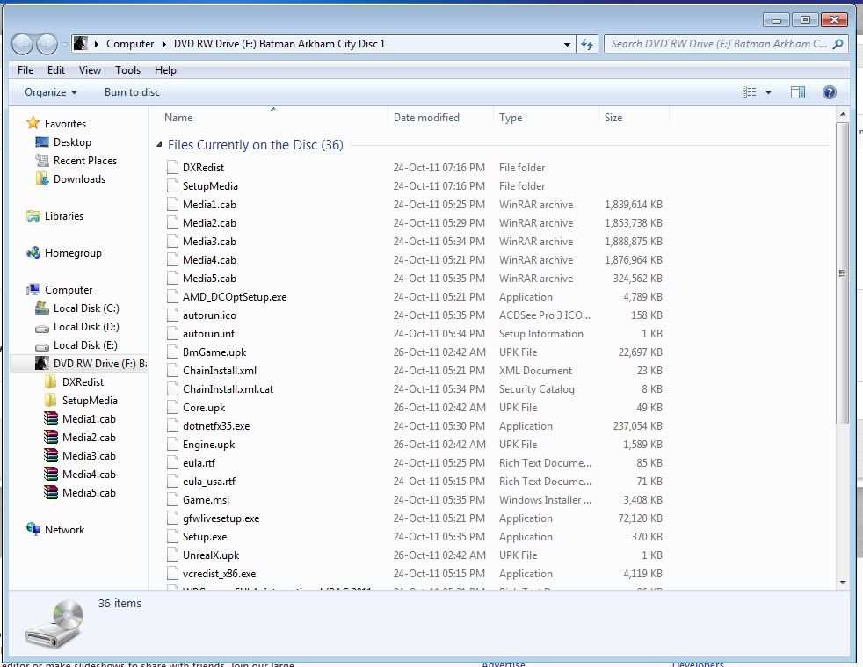Open the Tools menu
Screen dimensions: 863x667
click(x=127, y=70)
